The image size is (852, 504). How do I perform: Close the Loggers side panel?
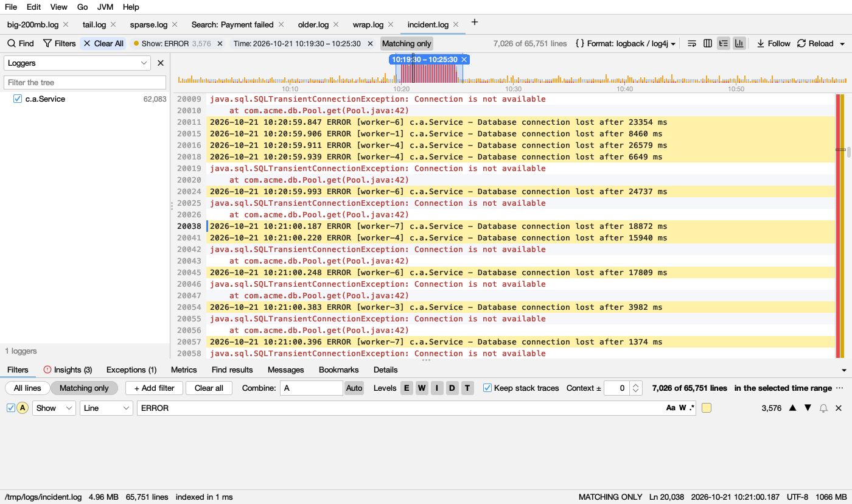(161, 63)
